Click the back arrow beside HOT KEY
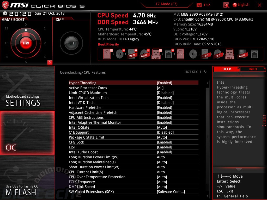The height and width of the screenshot is (200, 267). point(205,72)
